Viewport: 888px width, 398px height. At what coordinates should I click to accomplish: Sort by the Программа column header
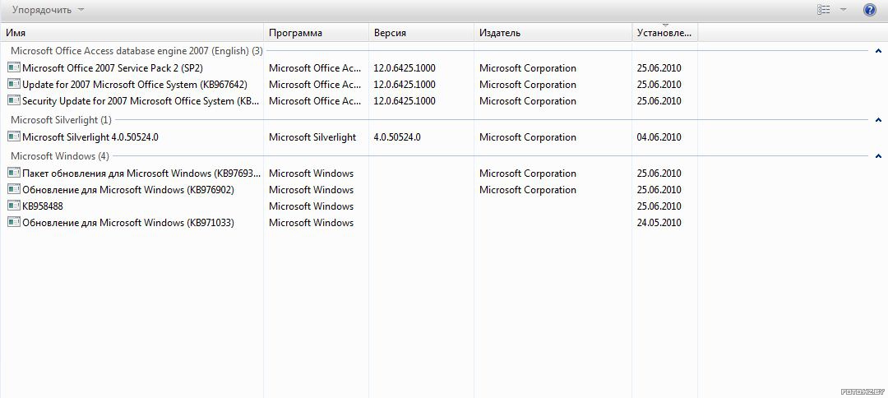(317, 33)
